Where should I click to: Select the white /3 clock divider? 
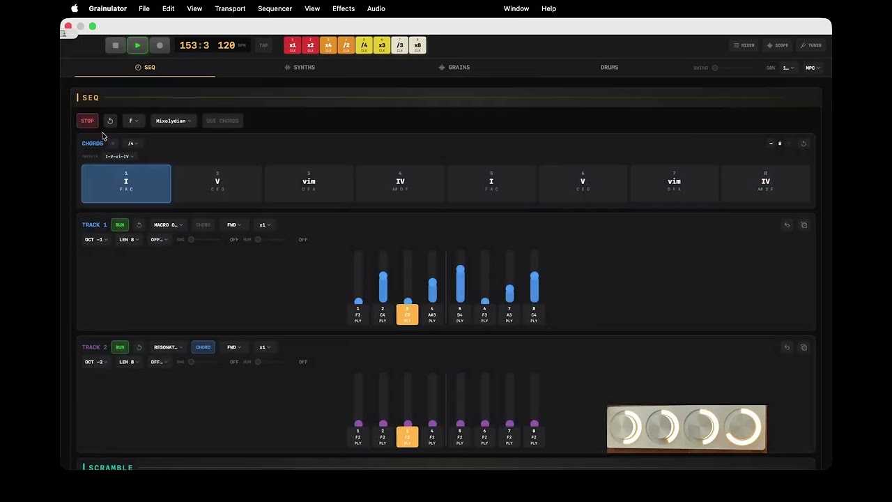click(400, 45)
